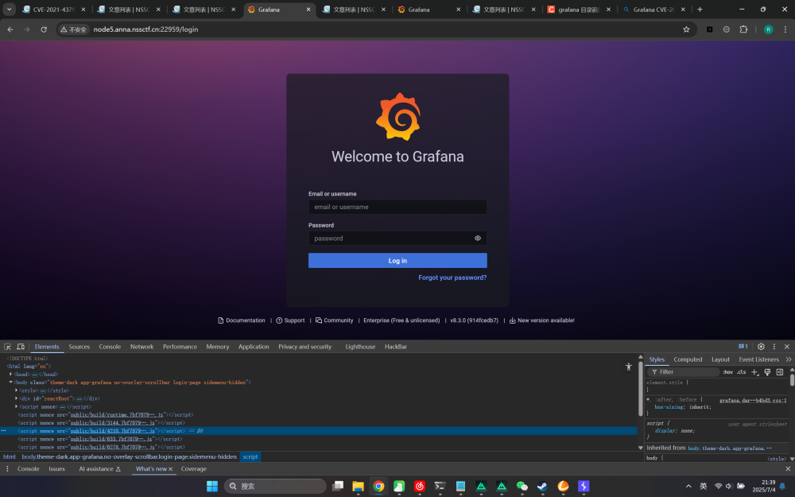Viewport: 795px width, 497px height.
Task: Open the Application panel
Action: pyautogui.click(x=254, y=347)
